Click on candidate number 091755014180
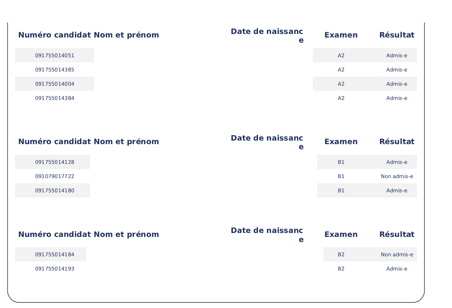The image size is (452, 308). tap(55, 191)
